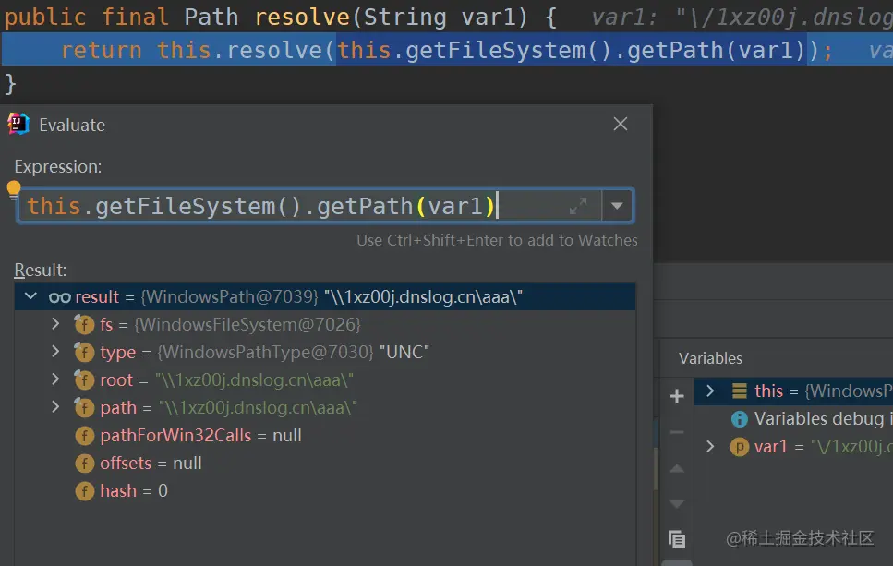Collapse the result WindowsPath node
The width and height of the screenshot is (893, 566).
tap(30, 296)
